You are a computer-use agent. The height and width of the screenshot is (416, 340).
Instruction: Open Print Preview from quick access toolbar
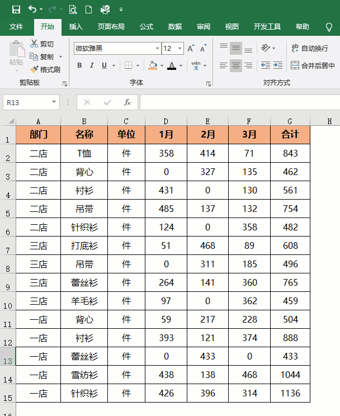[x=73, y=10]
